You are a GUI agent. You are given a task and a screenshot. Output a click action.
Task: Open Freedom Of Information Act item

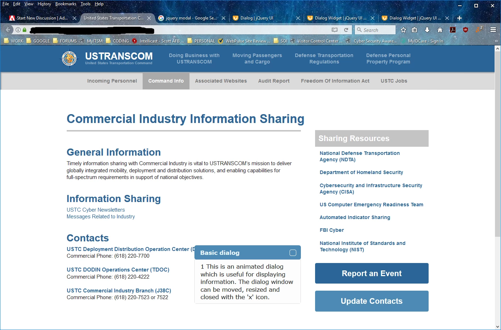pyautogui.click(x=335, y=81)
